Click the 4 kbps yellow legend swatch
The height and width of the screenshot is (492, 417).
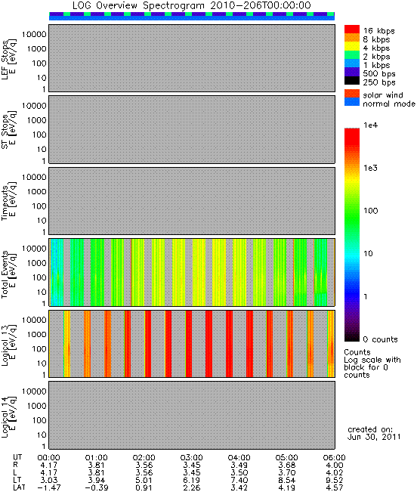(x=352, y=46)
